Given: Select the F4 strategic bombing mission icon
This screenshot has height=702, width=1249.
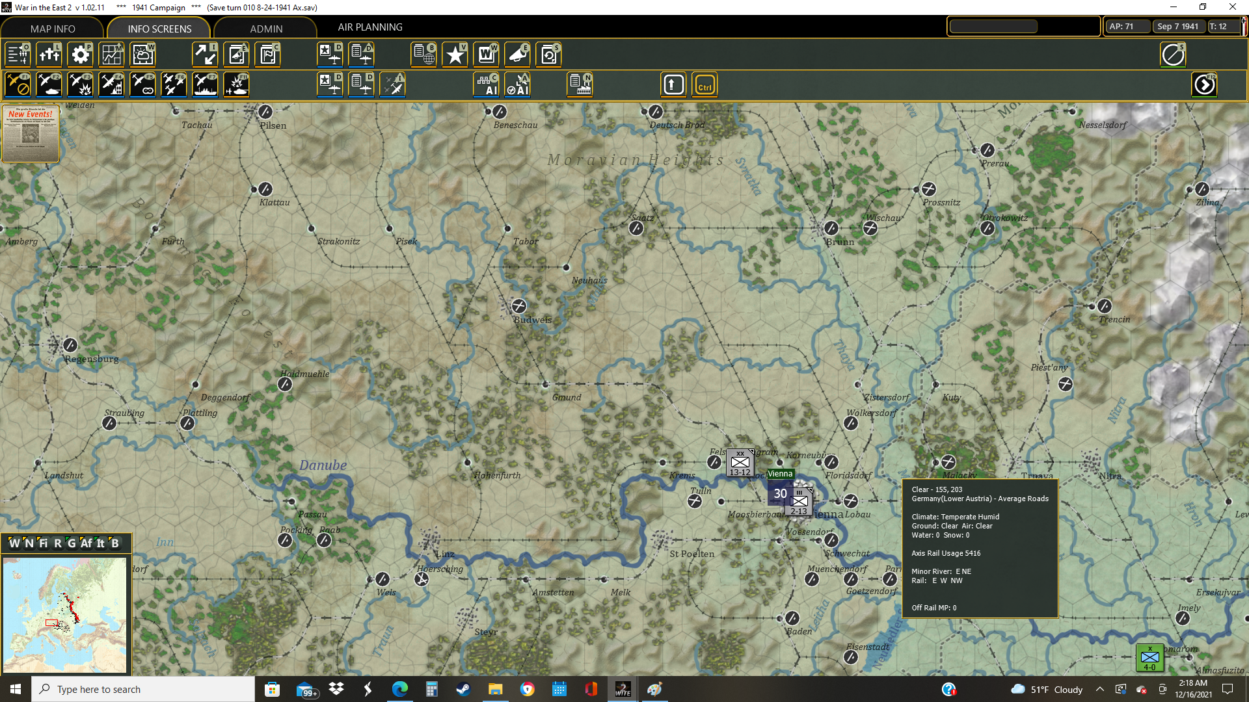Looking at the screenshot, I should click(112, 84).
